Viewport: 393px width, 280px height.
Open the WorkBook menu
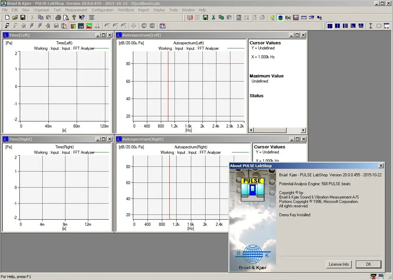[x=126, y=10]
